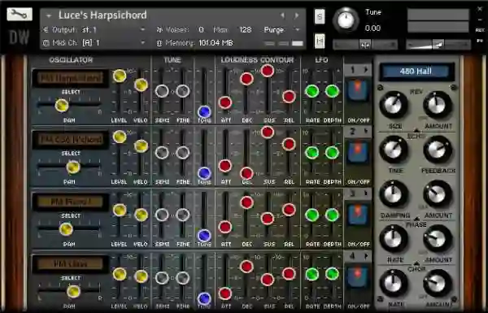Click oscillator 1 red SUS fader

268,71
